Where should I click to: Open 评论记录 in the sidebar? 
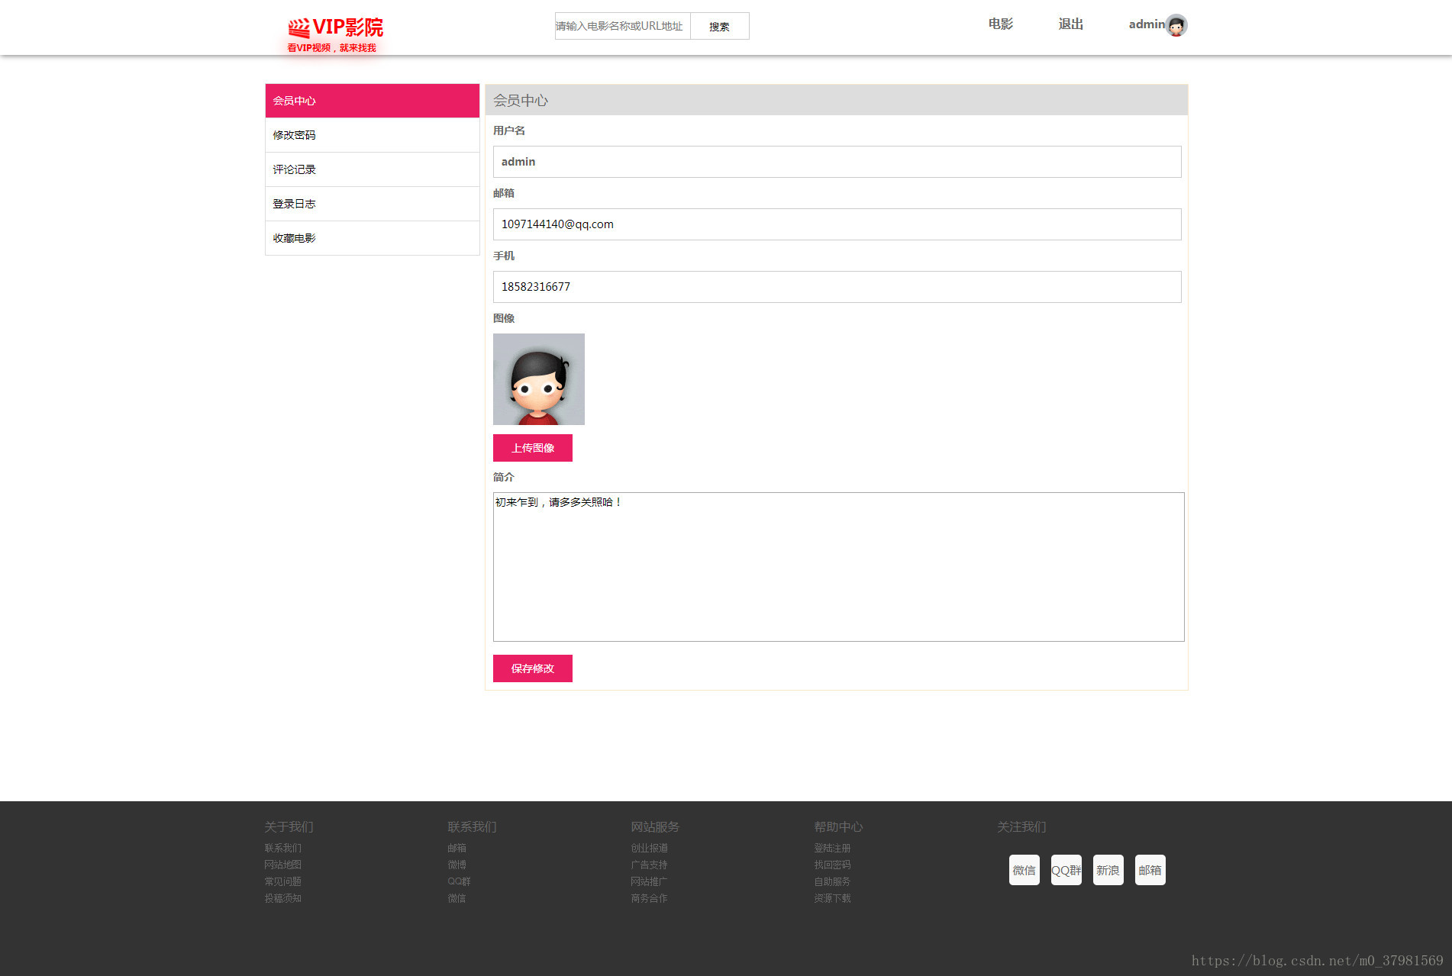(372, 169)
